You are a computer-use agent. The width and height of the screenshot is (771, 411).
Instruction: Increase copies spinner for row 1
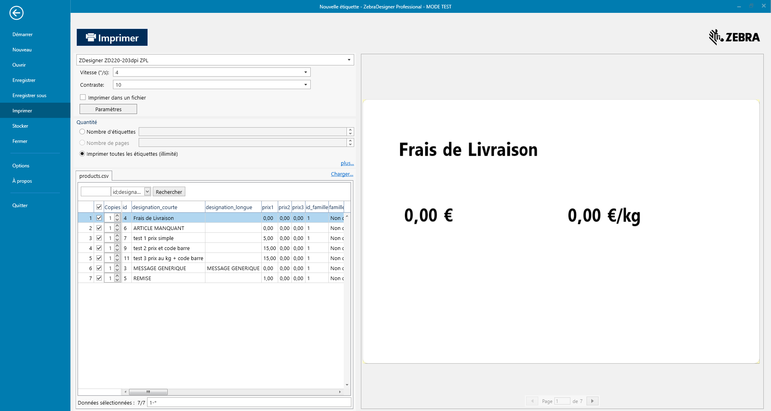pos(117,216)
